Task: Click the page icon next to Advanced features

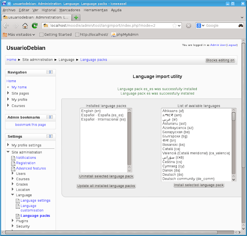Action: pyautogui.click(x=13, y=169)
